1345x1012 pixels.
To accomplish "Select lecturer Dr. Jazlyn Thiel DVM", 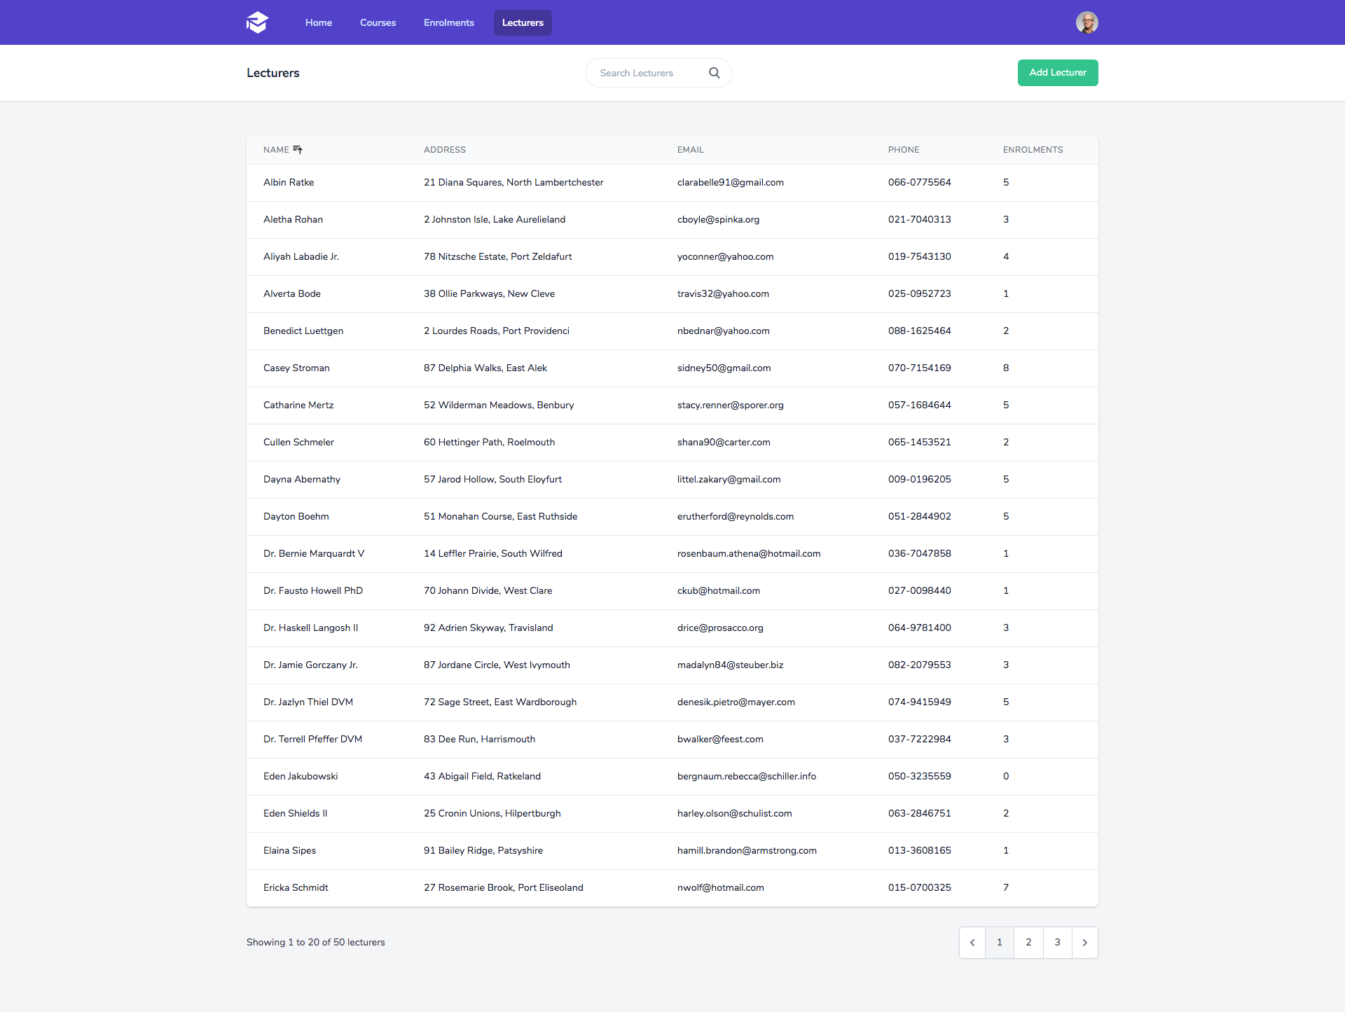I will (308, 702).
